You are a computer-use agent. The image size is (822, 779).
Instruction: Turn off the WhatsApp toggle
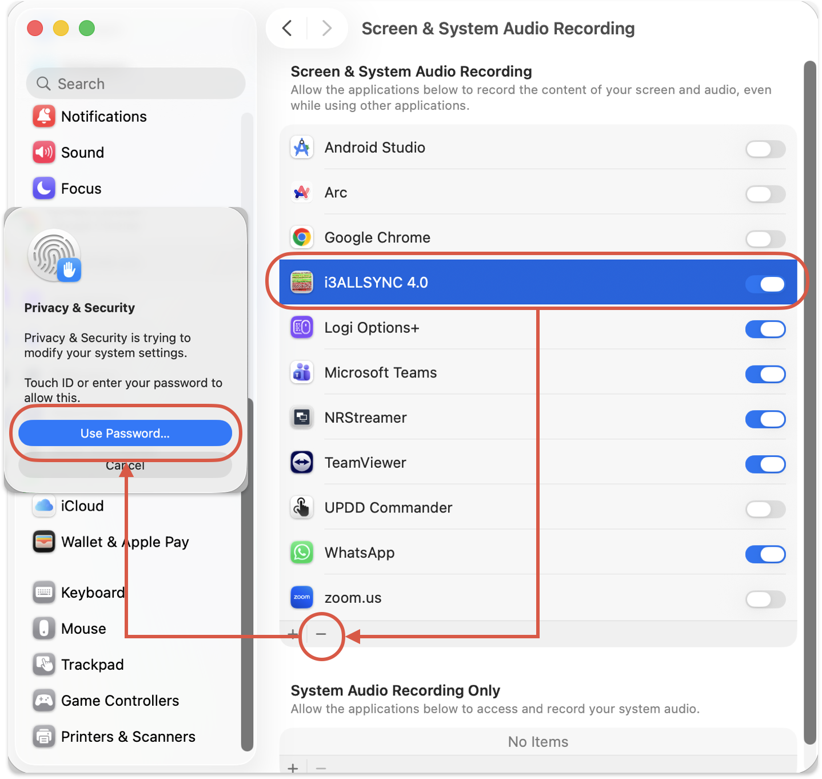click(765, 554)
